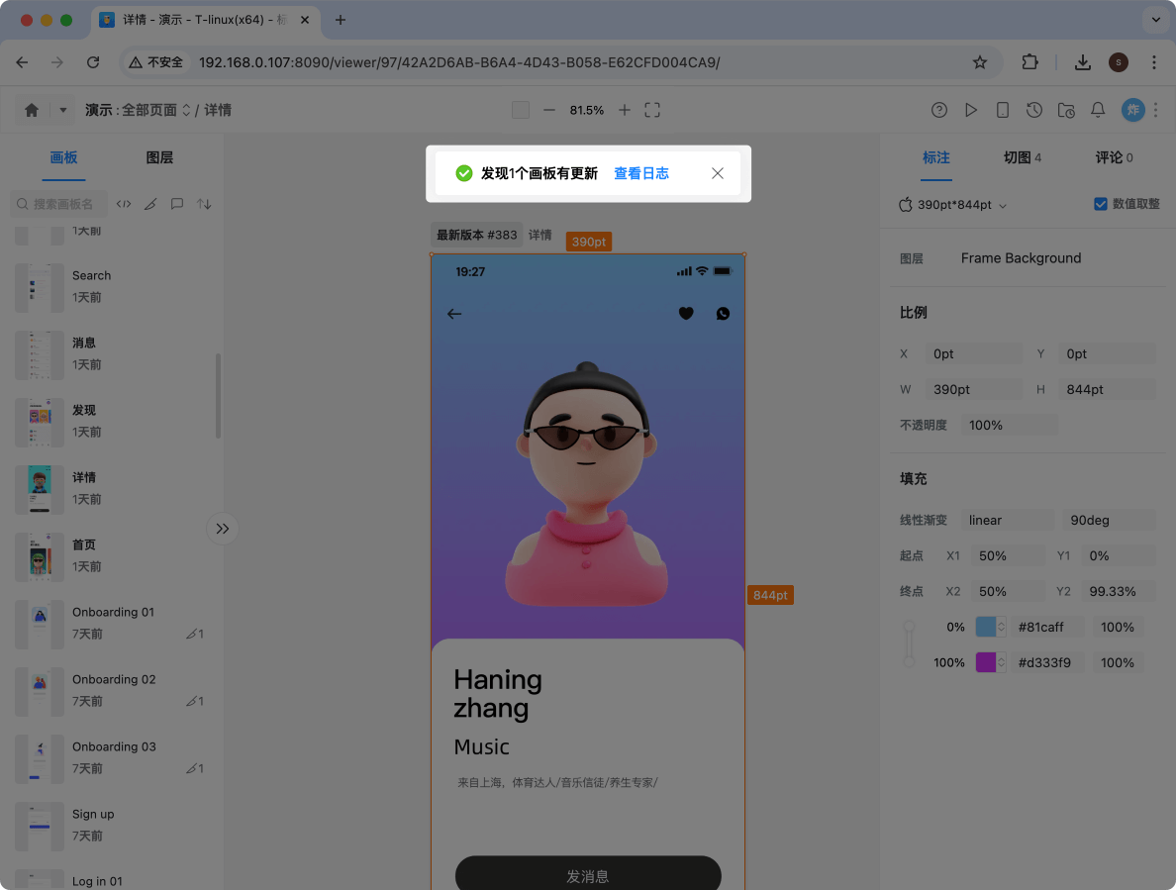Click the comment bubble filter icon

[177, 204]
